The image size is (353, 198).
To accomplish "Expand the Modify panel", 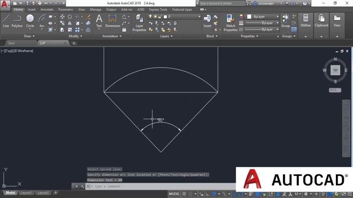I will (76, 36).
